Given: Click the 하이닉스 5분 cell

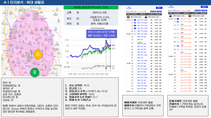Looking at the screenshot, I should [100, 12].
